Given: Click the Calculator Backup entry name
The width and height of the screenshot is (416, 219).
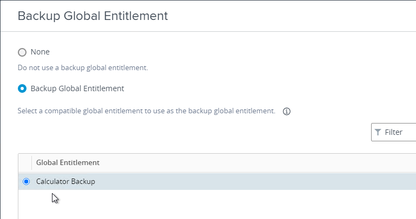Looking at the screenshot, I should pyautogui.click(x=65, y=181).
